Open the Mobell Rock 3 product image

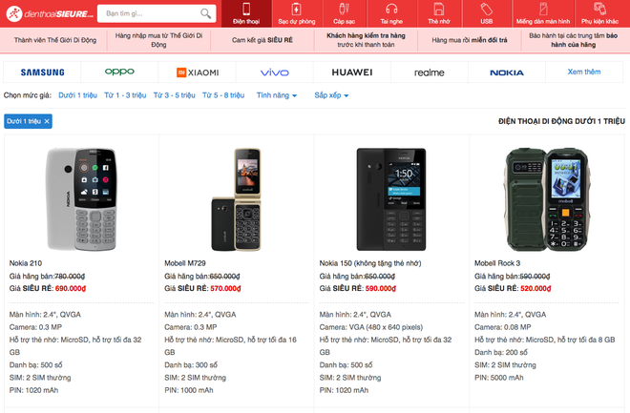[546, 199]
